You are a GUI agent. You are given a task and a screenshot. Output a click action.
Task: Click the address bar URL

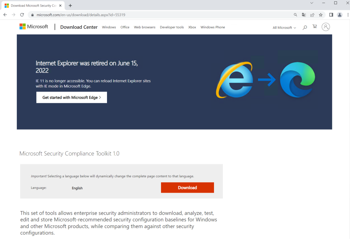[x=81, y=15]
